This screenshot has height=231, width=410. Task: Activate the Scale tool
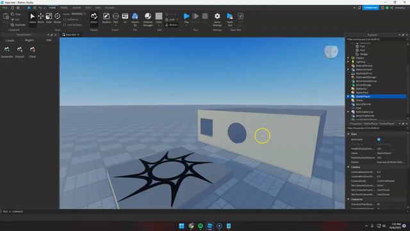pyautogui.click(x=49, y=18)
